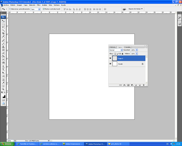Select the Paint Bucket tool
Viewport: 182px width, 146px height.
pos(3,56)
